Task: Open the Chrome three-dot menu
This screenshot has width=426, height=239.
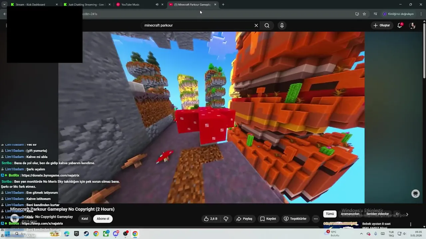Action: point(421,14)
